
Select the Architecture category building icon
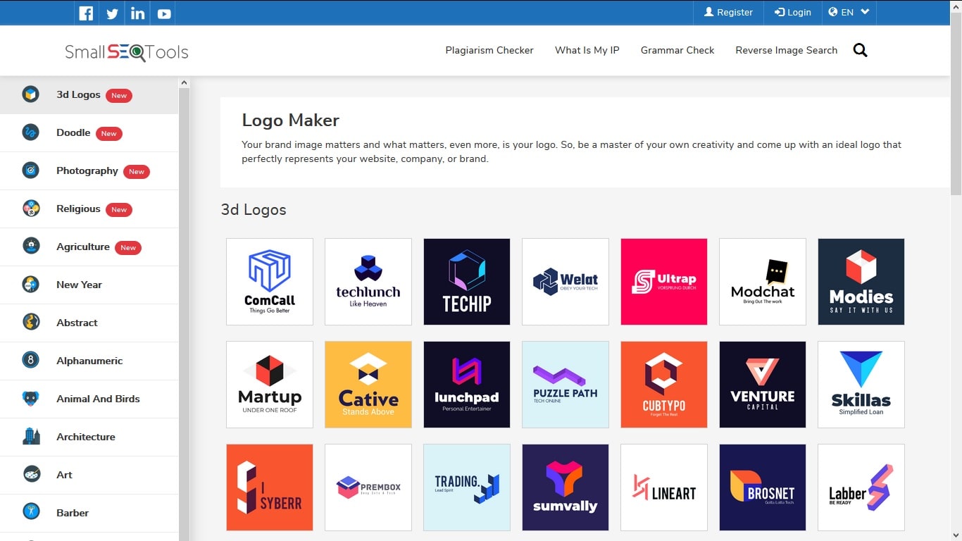click(31, 437)
